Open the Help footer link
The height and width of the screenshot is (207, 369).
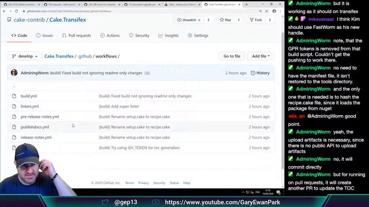coord(187,183)
